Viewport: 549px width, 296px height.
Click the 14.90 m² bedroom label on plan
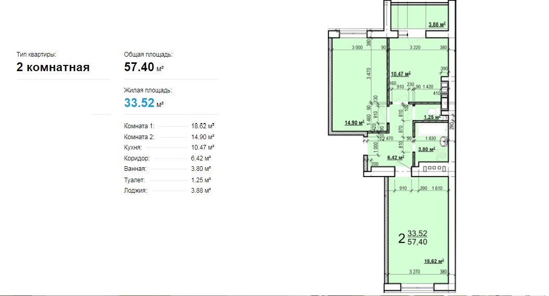(354, 123)
